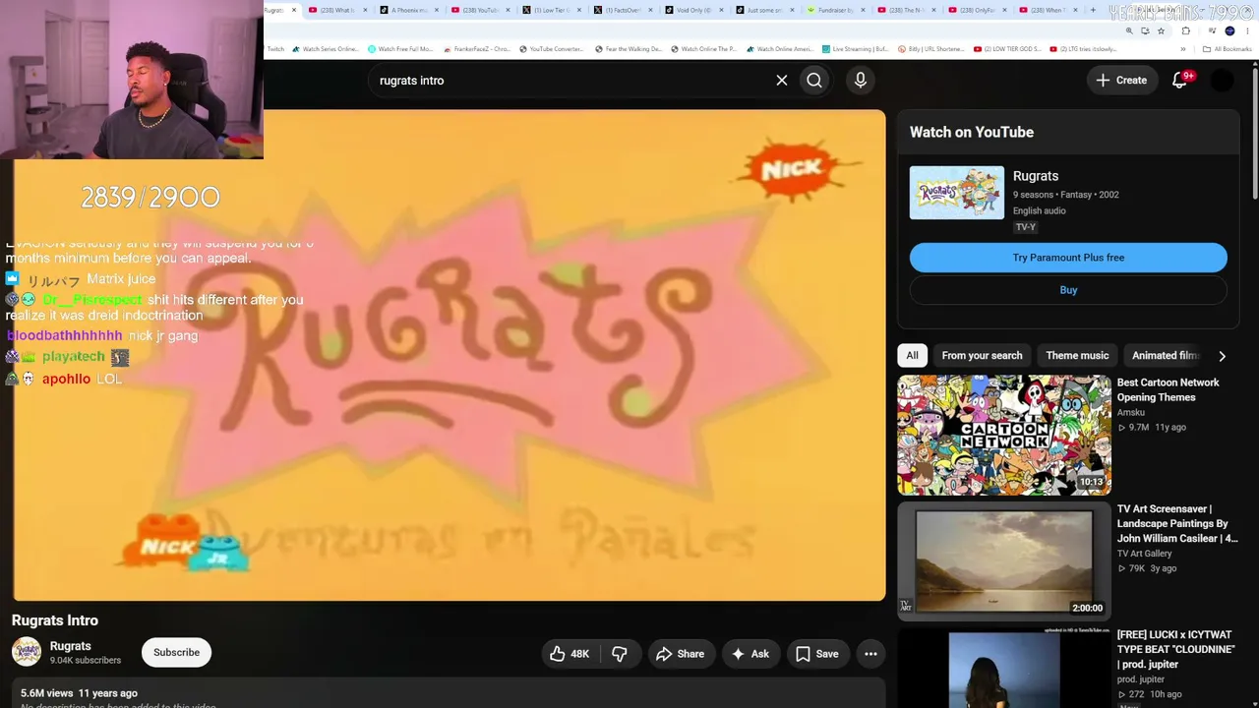Show more filter chips with the right arrow
The image size is (1259, 708).
pos(1222,356)
